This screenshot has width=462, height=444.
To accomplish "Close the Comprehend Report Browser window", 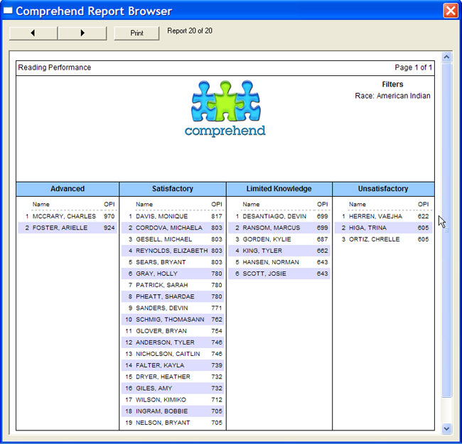I will coord(451,11).
